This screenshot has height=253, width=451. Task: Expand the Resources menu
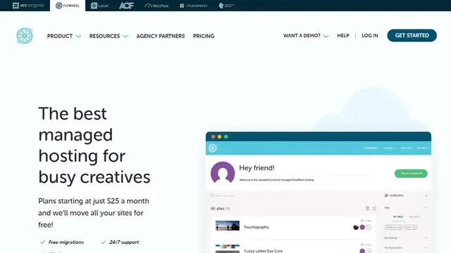pos(109,36)
